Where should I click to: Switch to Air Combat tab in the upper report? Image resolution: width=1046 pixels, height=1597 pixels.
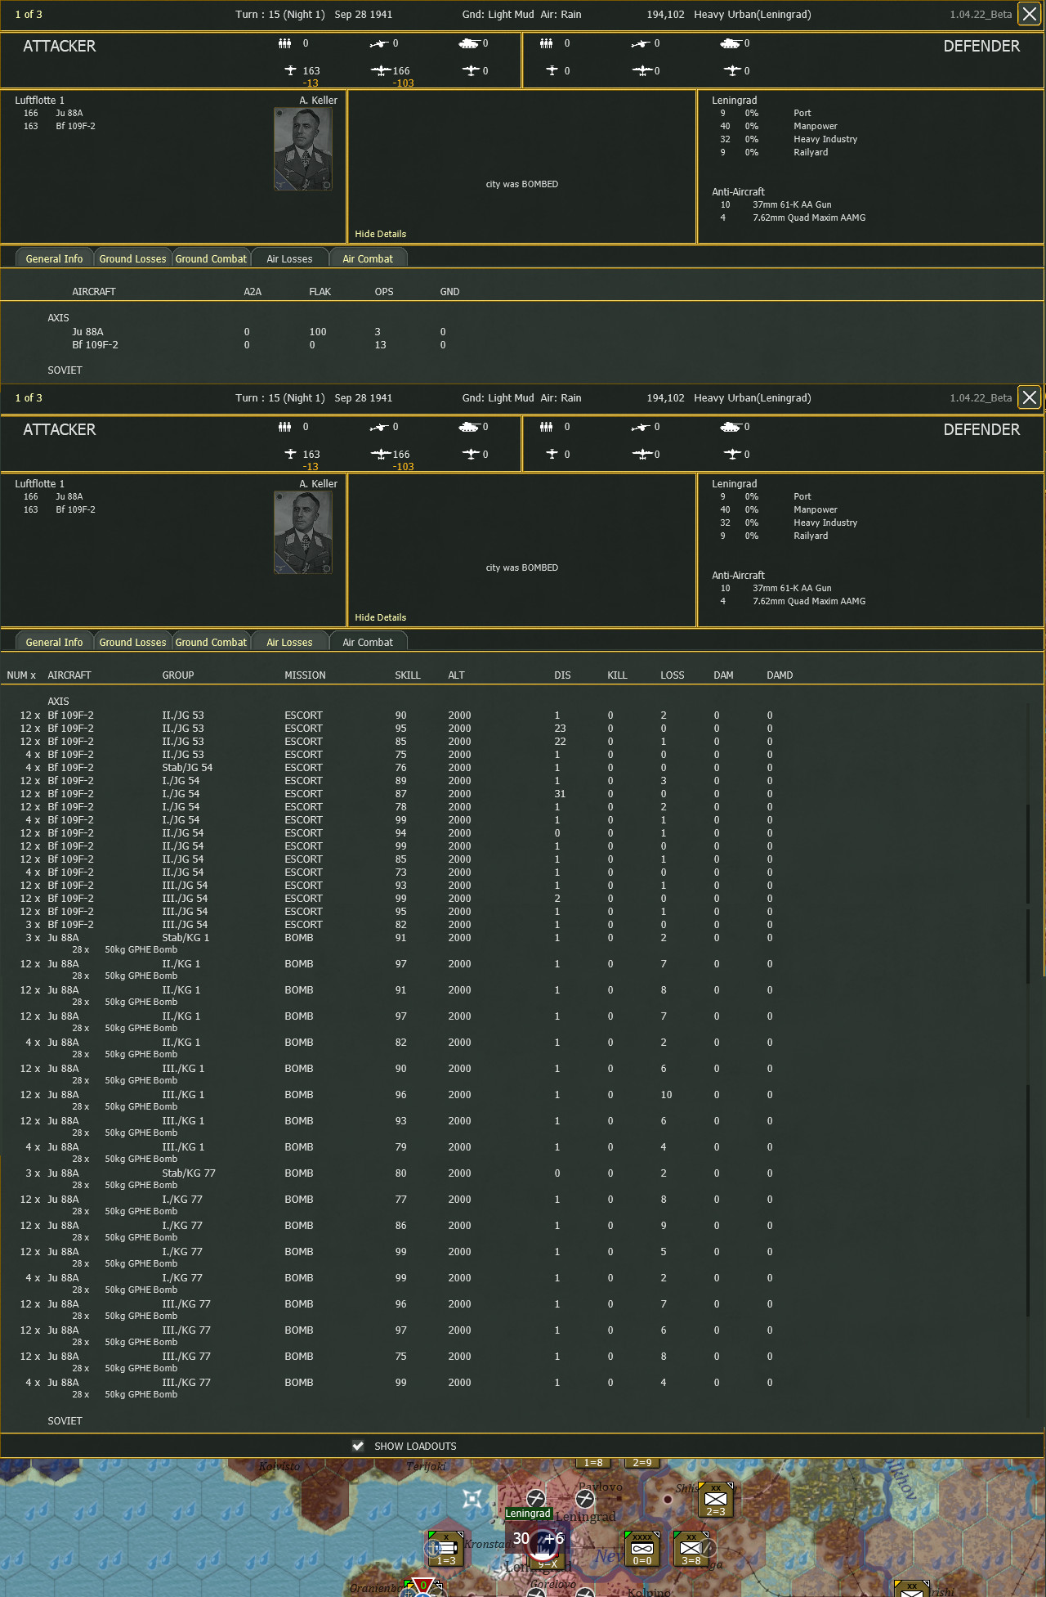[x=368, y=258]
